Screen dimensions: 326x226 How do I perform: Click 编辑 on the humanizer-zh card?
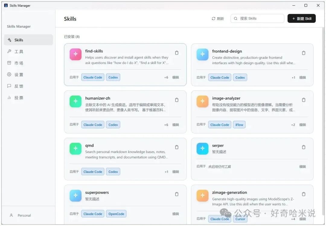pos(175,125)
